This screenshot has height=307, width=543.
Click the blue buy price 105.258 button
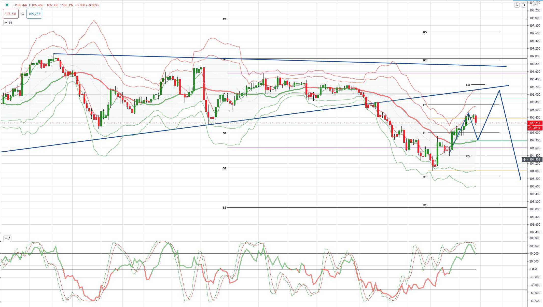34,14
